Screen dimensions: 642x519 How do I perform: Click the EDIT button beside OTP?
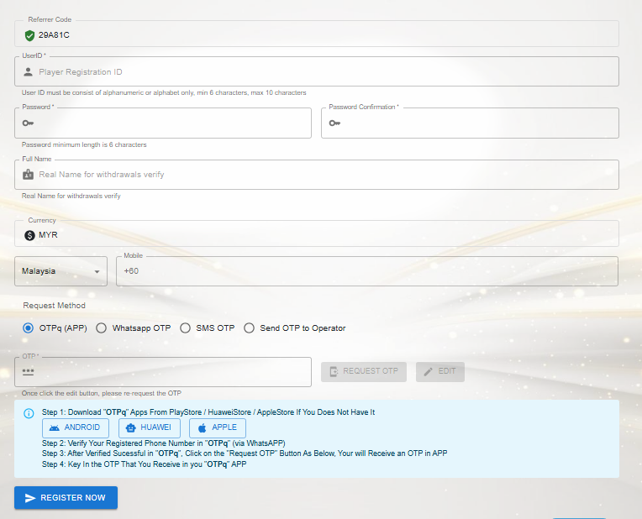[x=439, y=371]
